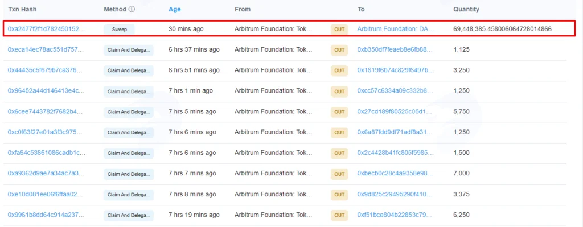Open transaction 0xc0f63f27e01a3f3c975 hash link
Image resolution: width=583 pixels, height=227 pixels.
(46, 132)
